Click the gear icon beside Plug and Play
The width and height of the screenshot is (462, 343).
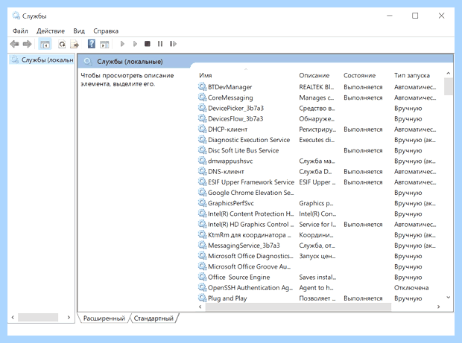click(202, 298)
